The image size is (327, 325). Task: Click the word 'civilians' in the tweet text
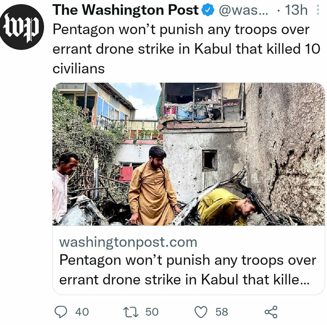(x=78, y=68)
